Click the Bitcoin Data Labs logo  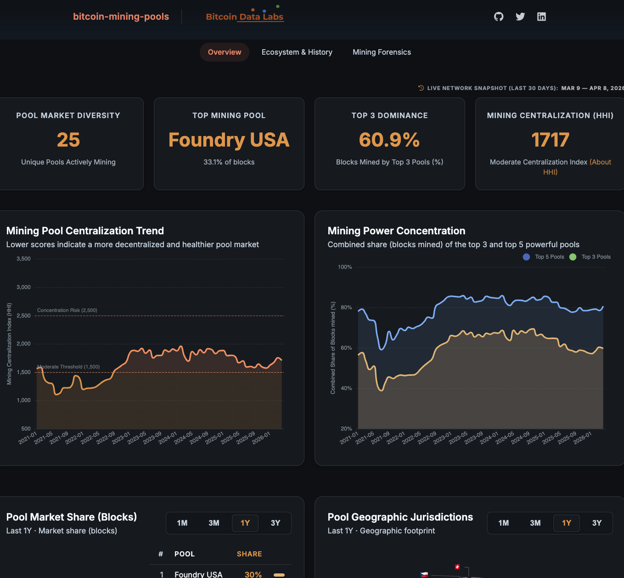click(245, 14)
